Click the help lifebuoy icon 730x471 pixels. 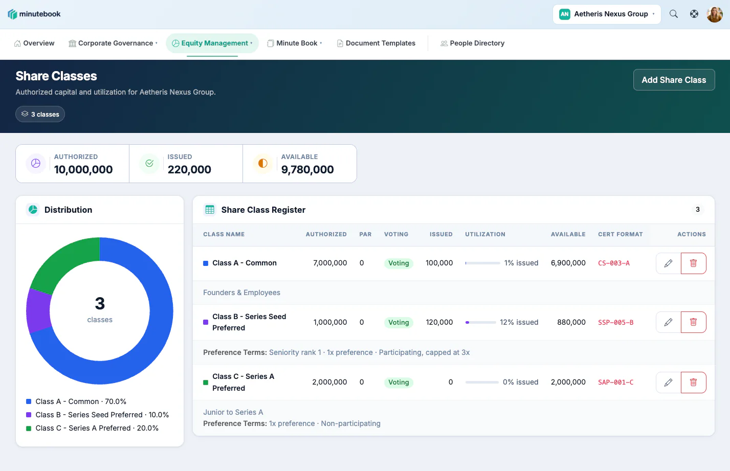694,14
